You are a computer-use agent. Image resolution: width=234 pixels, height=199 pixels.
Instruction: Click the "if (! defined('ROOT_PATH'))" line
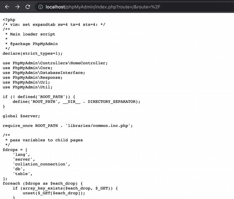pyautogui.click(x=39, y=97)
